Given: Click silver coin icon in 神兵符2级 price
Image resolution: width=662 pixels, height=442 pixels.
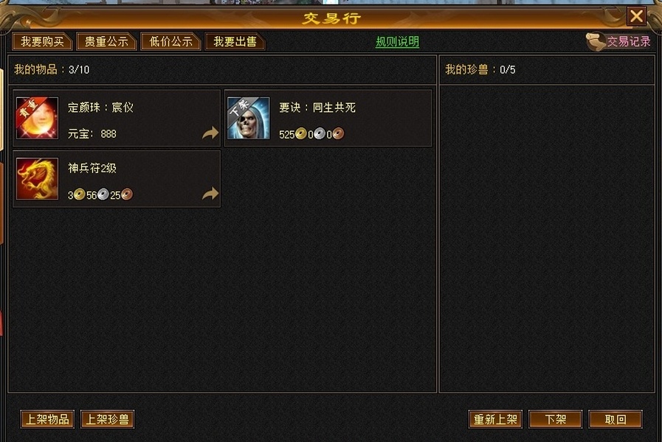Looking at the screenshot, I should pos(103,194).
